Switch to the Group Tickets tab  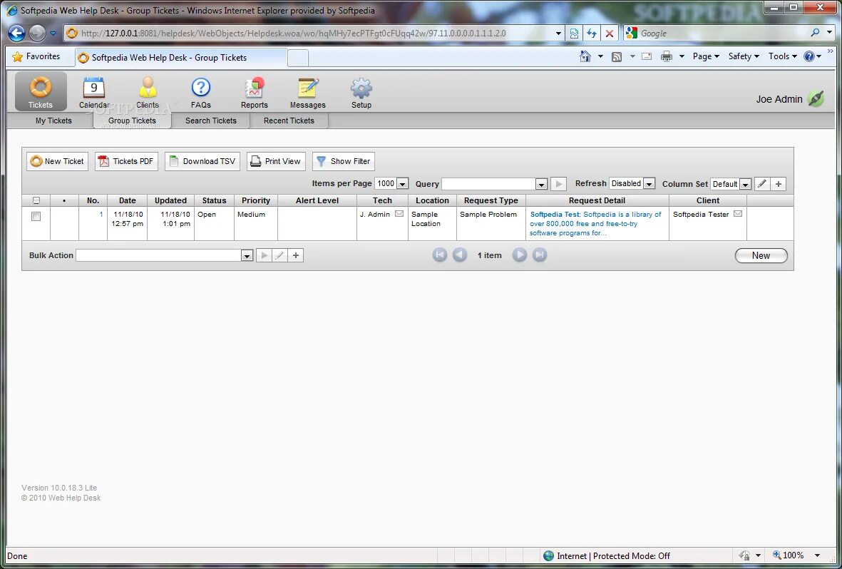click(x=132, y=121)
